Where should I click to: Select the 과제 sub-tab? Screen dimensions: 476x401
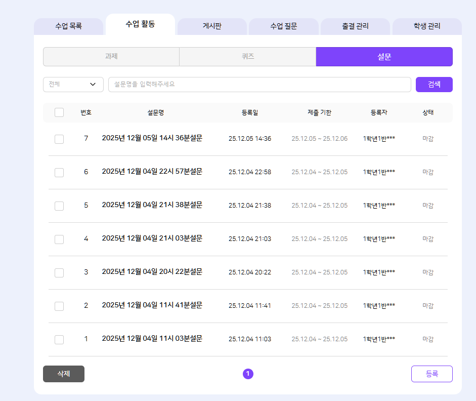click(111, 57)
